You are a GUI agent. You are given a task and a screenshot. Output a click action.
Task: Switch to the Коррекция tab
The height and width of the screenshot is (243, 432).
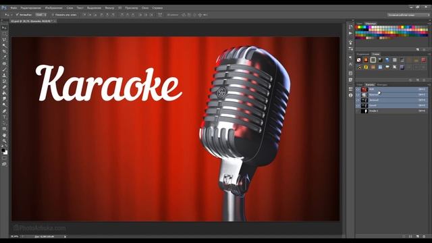tap(363, 54)
